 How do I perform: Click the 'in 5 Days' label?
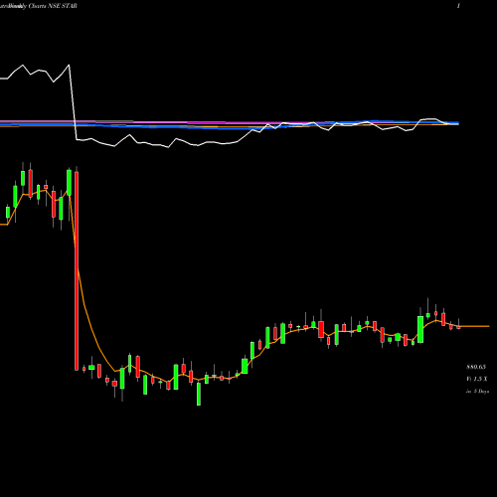pos(477,392)
